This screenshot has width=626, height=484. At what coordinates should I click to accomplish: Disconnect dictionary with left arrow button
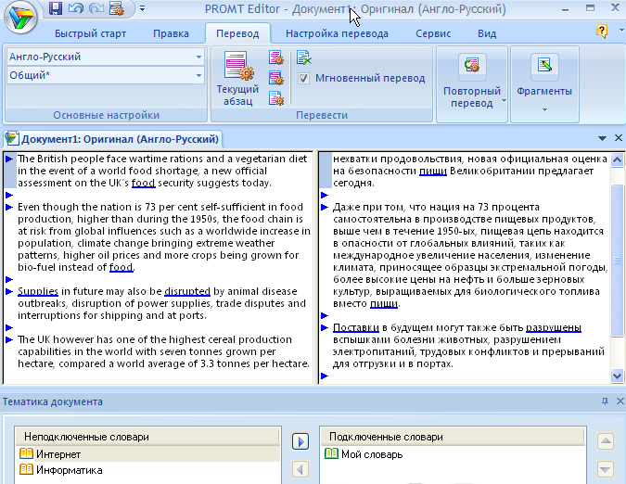click(300, 469)
